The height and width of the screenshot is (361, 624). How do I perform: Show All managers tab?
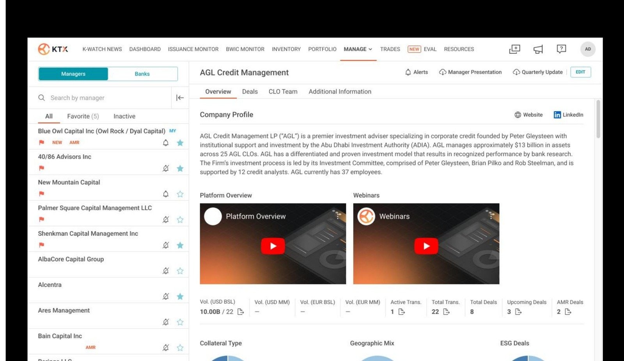click(49, 116)
